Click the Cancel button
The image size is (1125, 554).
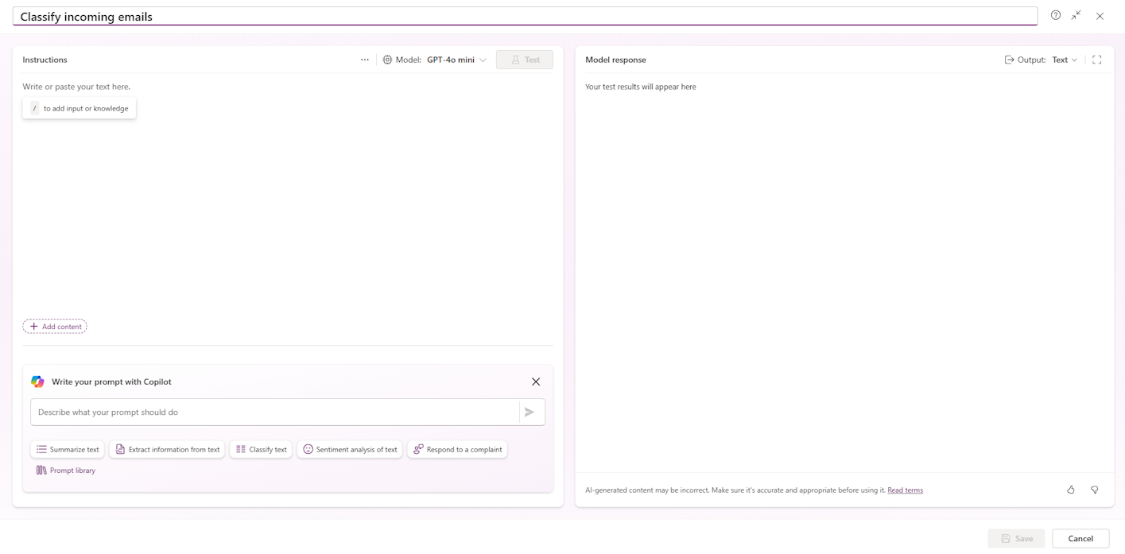click(x=1080, y=538)
